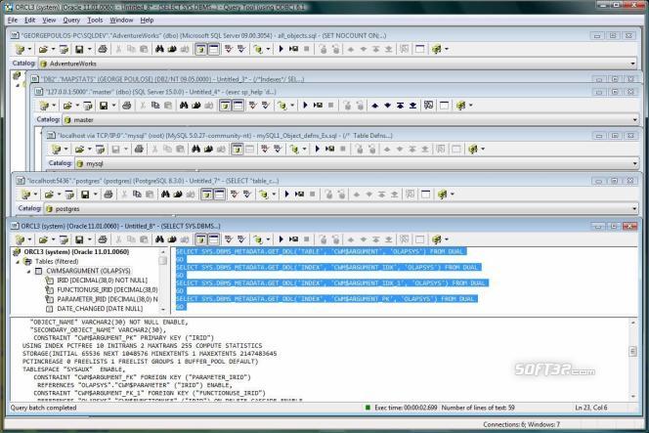
Task: Toggle the object browser pane in the Oracle window
Action: (x=200, y=239)
